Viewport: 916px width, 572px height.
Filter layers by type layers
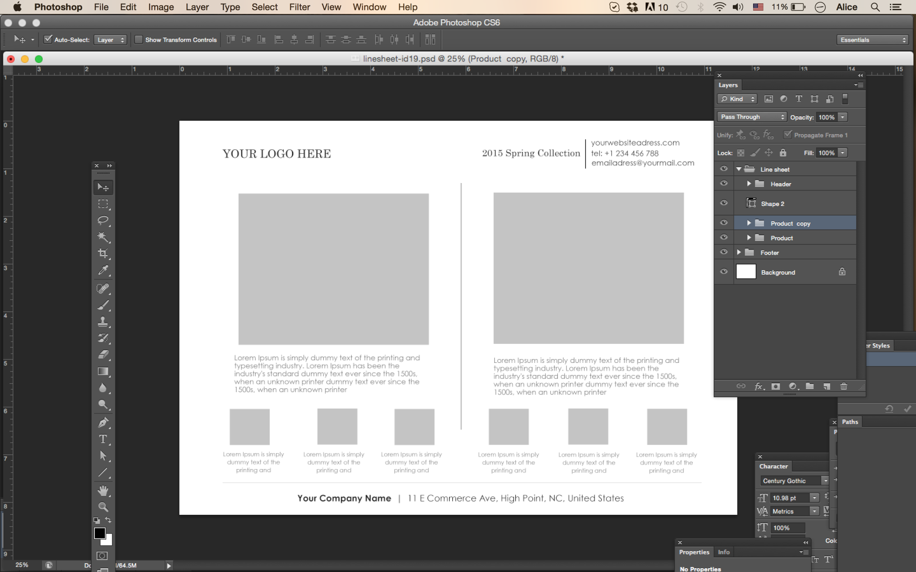(799, 99)
